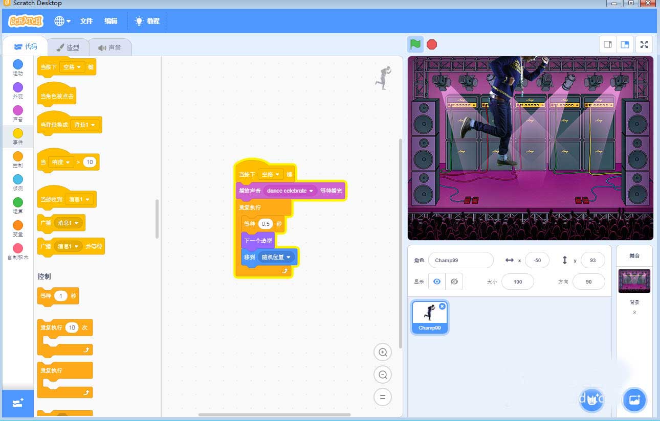Open 消息1 dropdown on 广播 并等待 block

point(68,246)
